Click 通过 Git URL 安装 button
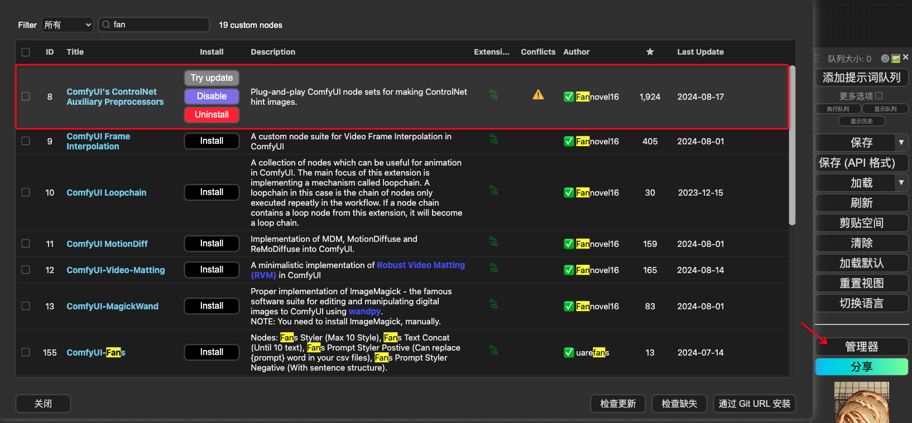Viewport: 912px width, 423px height. coord(755,403)
